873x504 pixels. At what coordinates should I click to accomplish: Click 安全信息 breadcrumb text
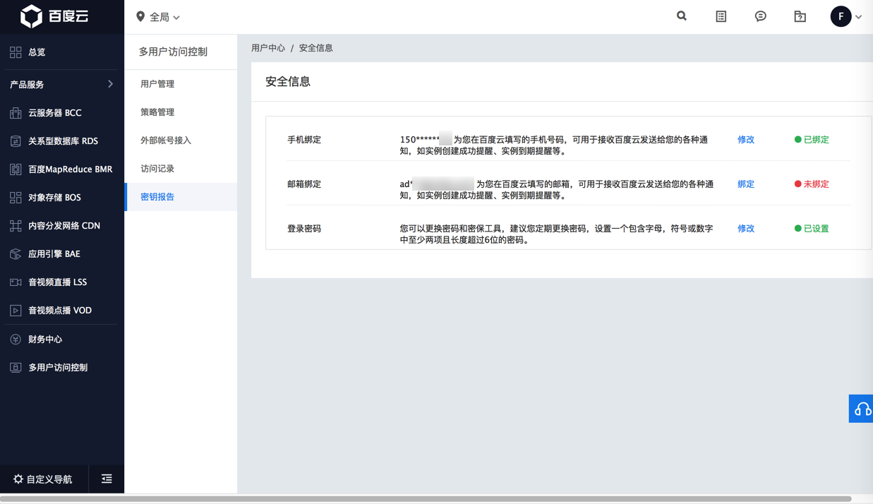[315, 48]
